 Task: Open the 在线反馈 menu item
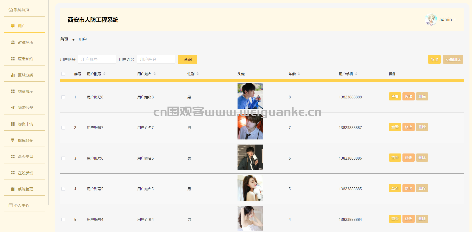(25, 173)
